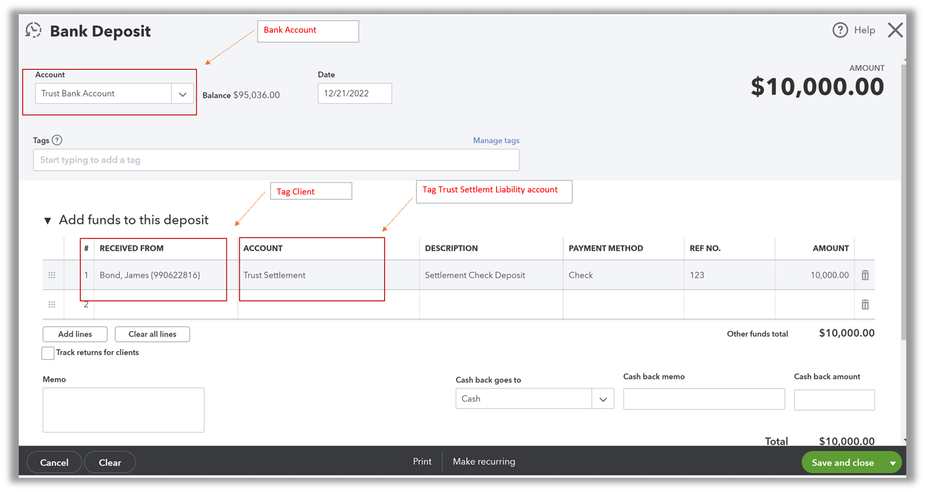Click the Help text link
This screenshot has width=925, height=492.
(864, 30)
